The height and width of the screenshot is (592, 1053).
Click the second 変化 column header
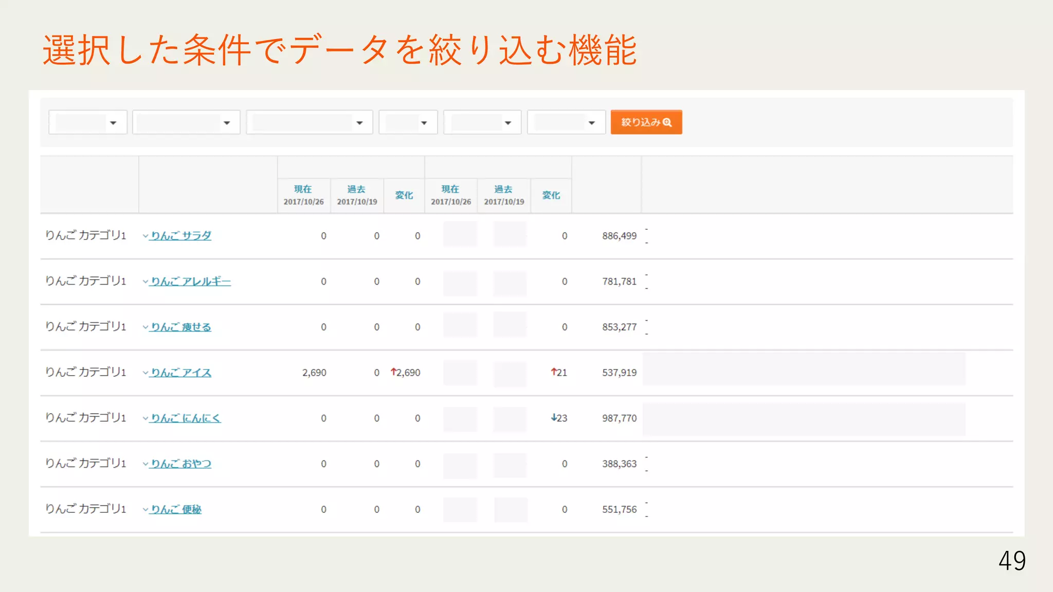pos(551,195)
